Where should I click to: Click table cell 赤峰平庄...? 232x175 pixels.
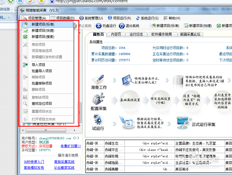pos(114,150)
